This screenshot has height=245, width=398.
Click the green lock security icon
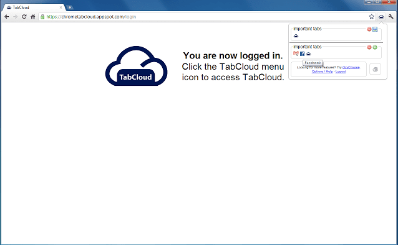click(42, 17)
